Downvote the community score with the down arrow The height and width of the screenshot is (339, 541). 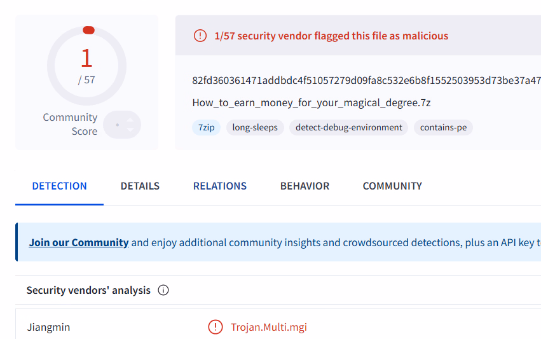tap(130, 130)
